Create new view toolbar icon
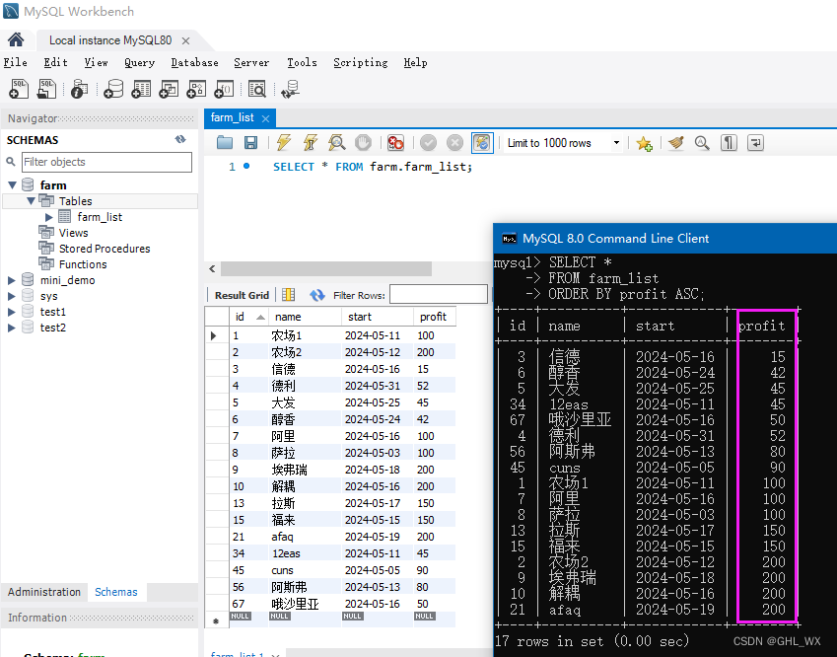This screenshot has height=657, width=837. click(x=169, y=89)
